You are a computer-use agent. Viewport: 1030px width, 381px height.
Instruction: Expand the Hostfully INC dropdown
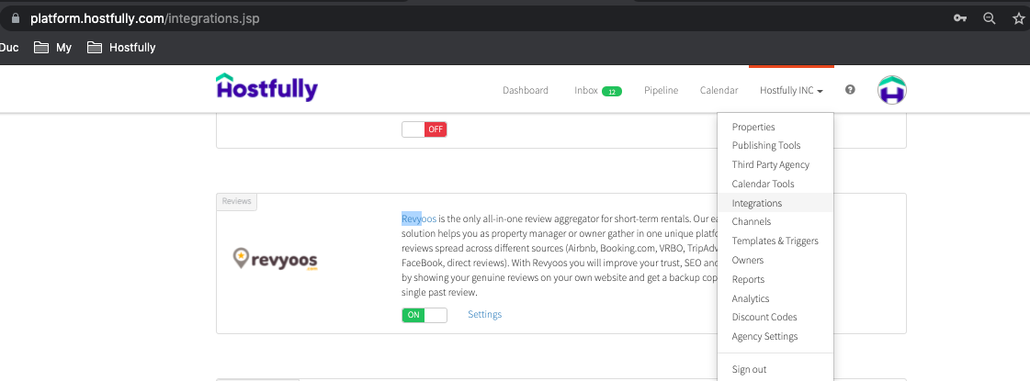click(x=791, y=91)
